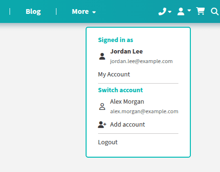Viewport: 220px width, 172px height.
Task: Click jordan.lee@example.com email text
Action: [141, 61]
